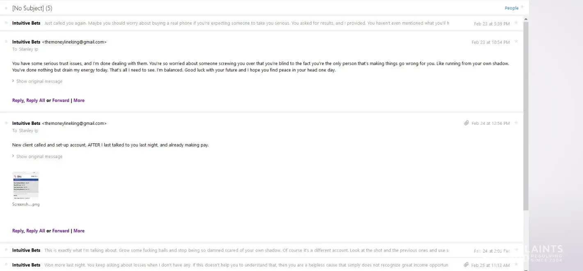Screen dimensions: 583x271
Task: Star the Feb 23 10:54 PM message
Action: 516,41
